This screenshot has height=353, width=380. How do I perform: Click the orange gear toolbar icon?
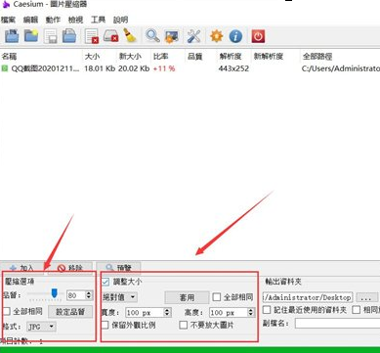217,36
